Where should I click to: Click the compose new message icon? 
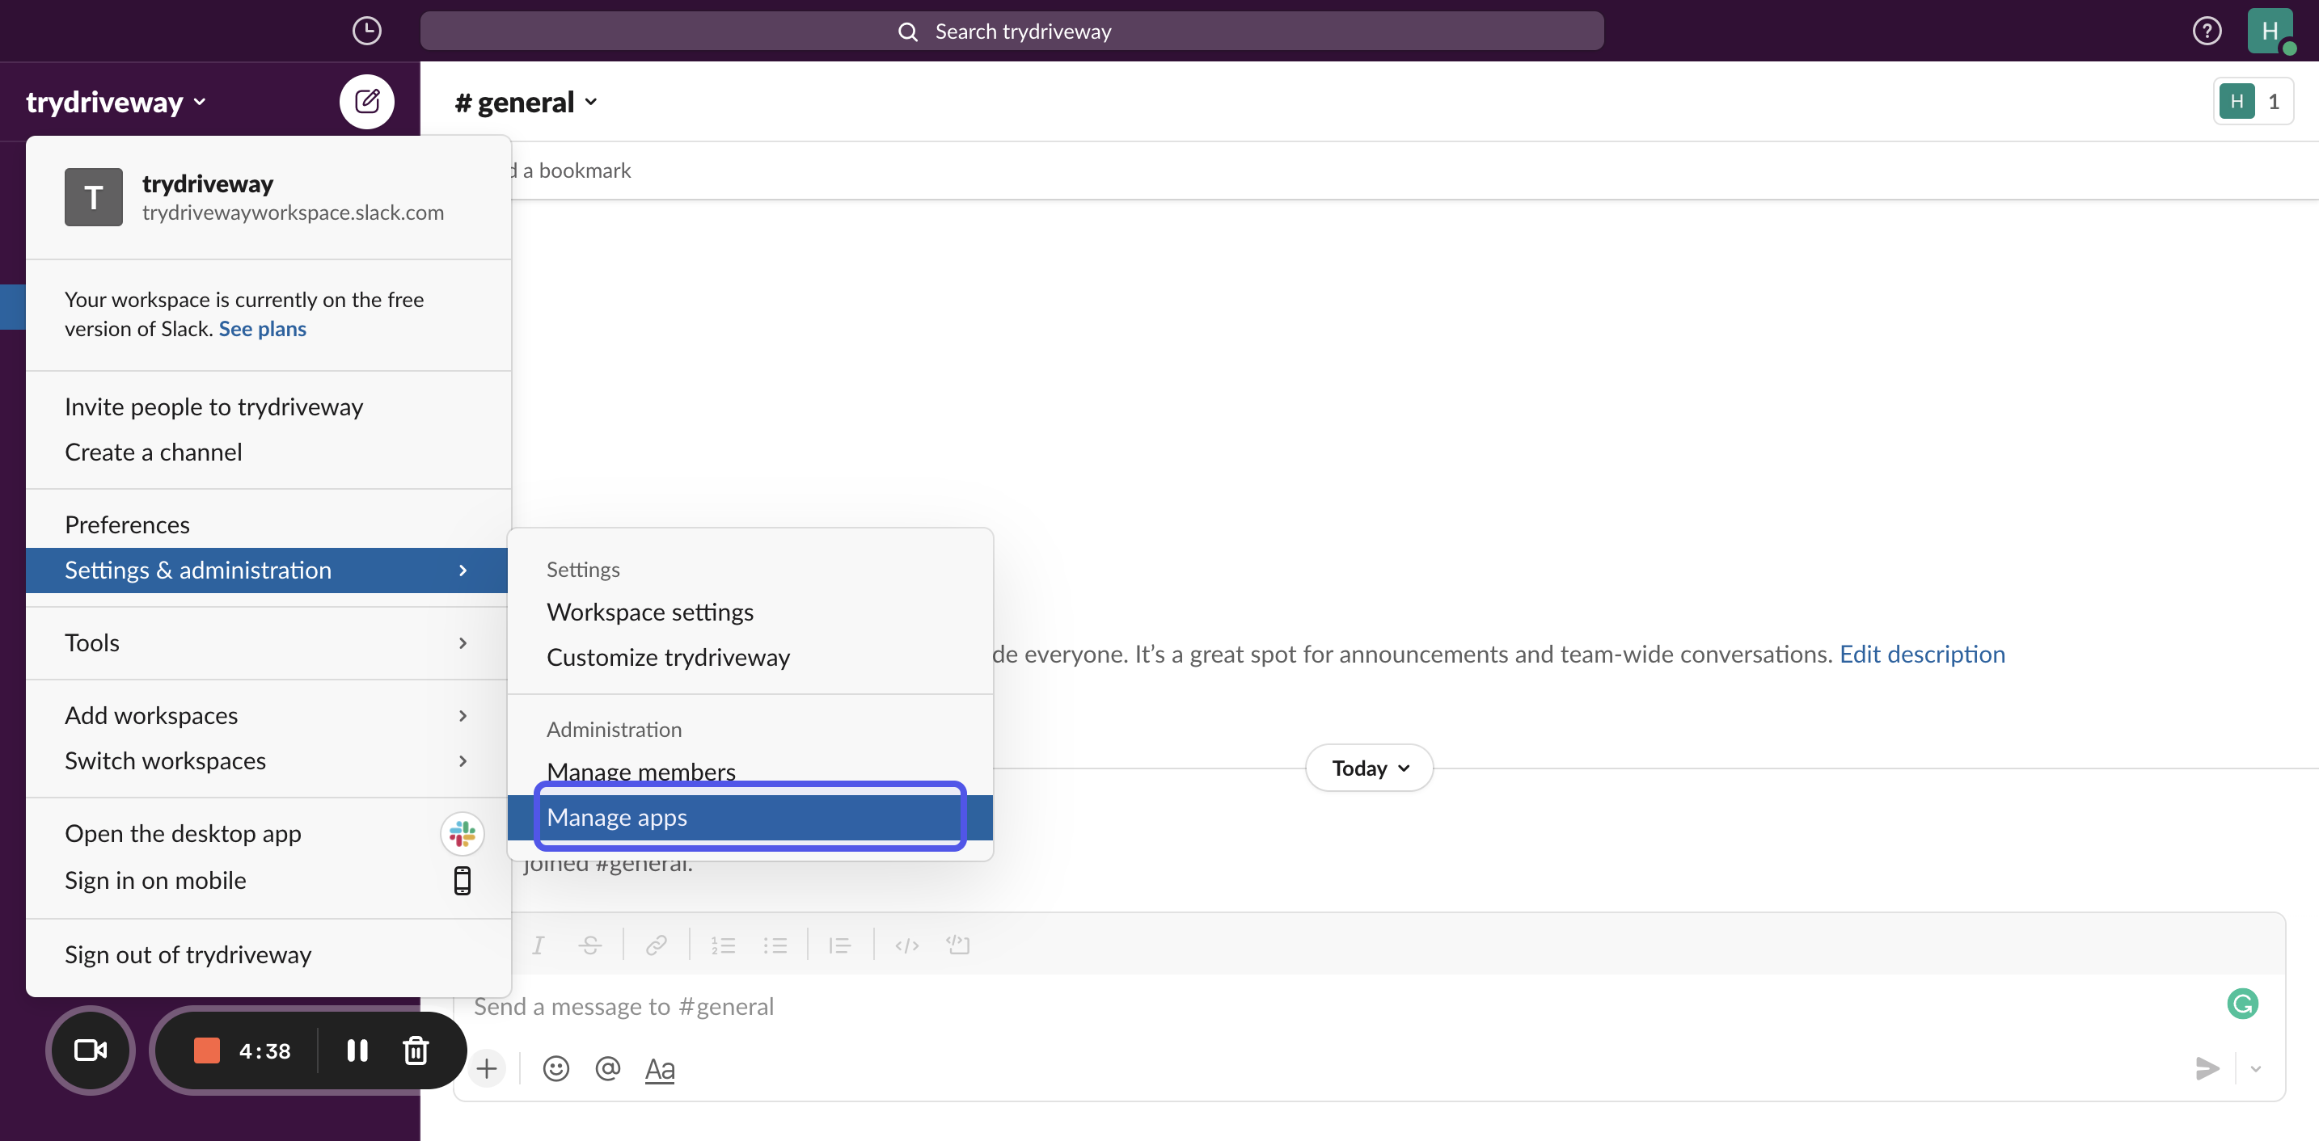click(366, 101)
